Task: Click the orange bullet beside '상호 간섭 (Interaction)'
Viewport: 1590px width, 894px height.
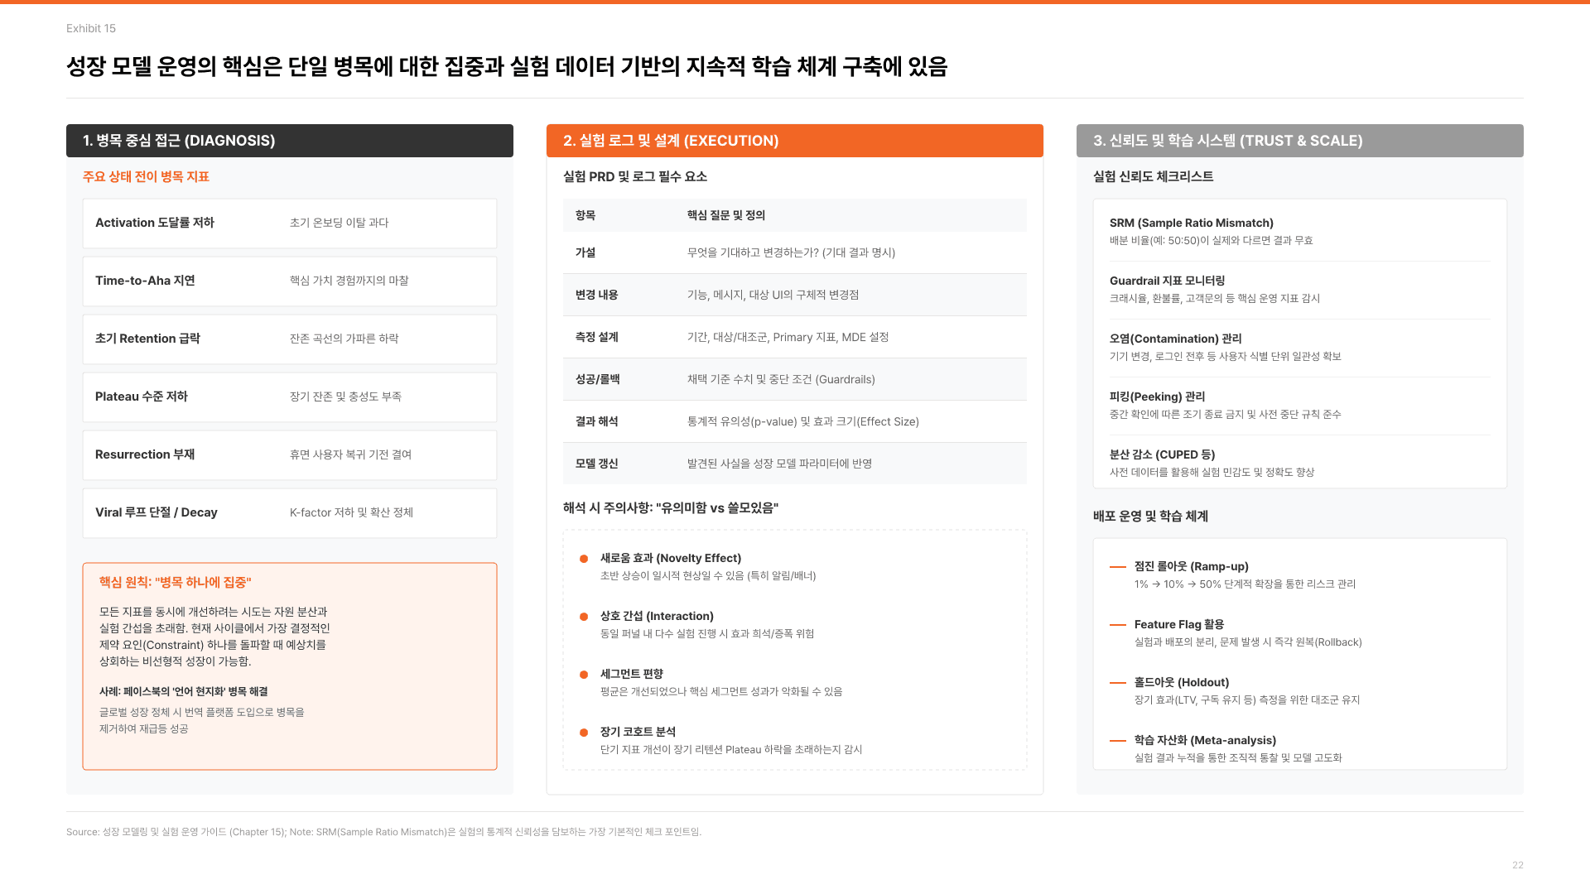Action: click(x=584, y=617)
